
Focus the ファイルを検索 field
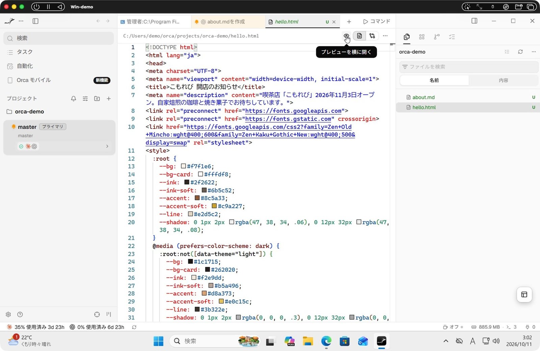[469, 67]
